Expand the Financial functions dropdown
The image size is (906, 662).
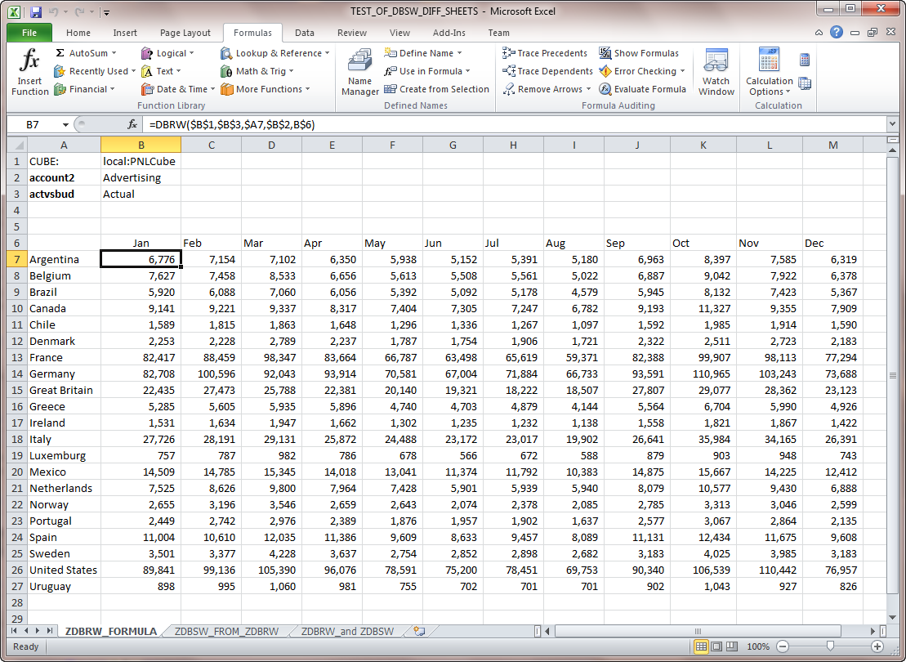pos(84,89)
